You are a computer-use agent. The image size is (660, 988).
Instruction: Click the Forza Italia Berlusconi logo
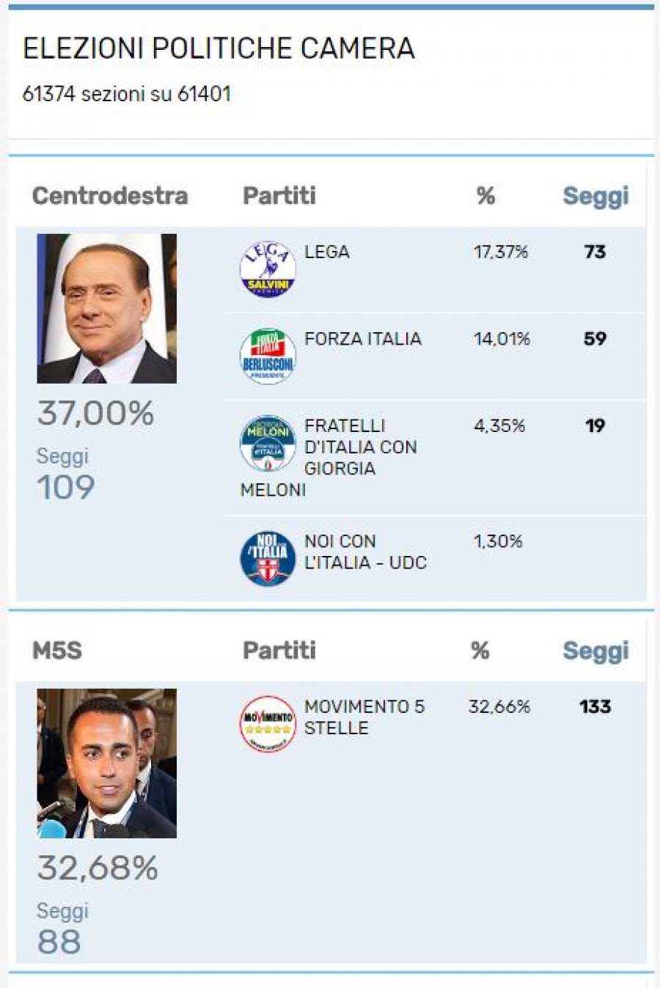pos(268,356)
